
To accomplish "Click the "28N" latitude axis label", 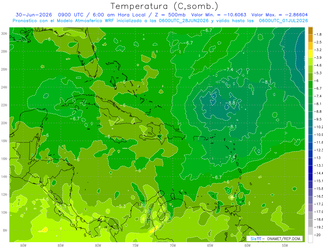I will point(4,51).
